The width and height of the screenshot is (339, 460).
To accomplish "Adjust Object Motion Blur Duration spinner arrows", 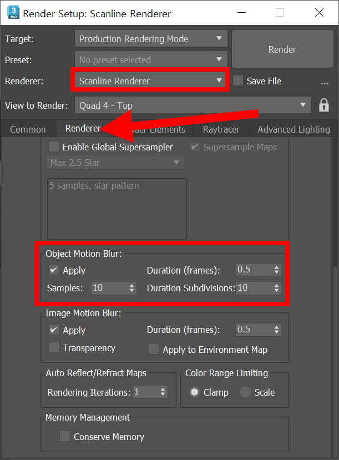I will pos(276,270).
